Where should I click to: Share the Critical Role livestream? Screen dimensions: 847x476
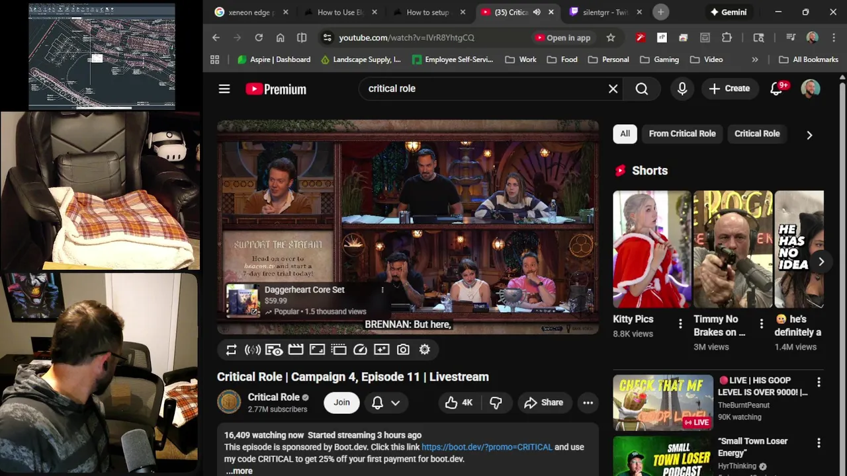pos(543,402)
